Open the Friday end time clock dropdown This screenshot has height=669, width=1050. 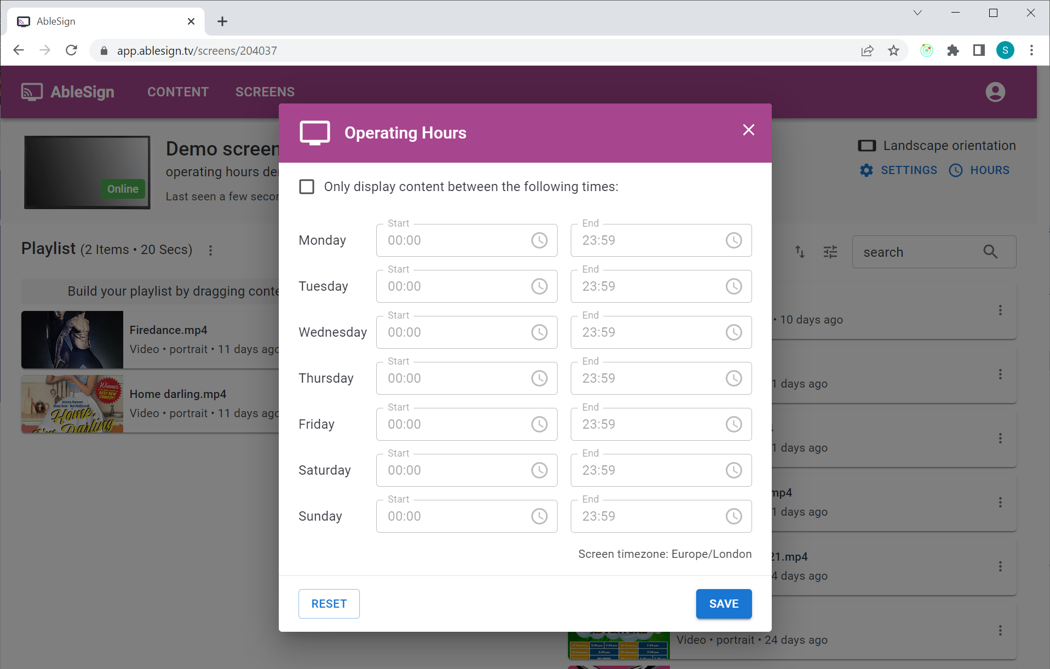pyautogui.click(x=733, y=424)
